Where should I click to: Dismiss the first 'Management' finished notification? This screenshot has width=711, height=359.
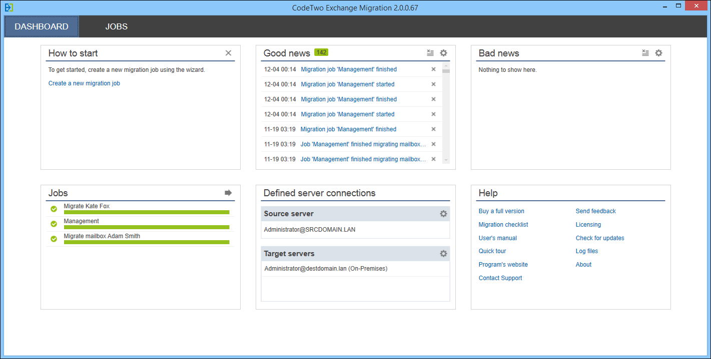(x=433, y=69)
